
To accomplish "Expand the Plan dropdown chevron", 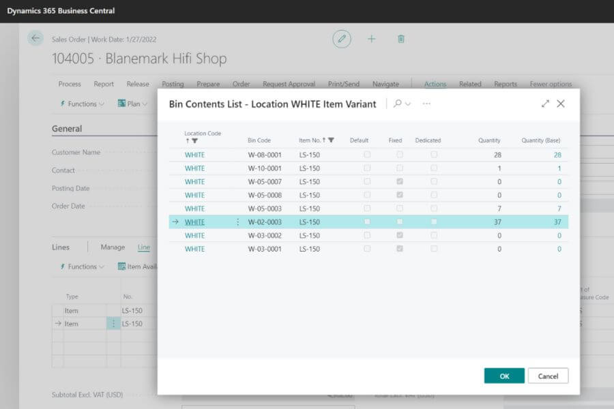I will tap(145, 104).
